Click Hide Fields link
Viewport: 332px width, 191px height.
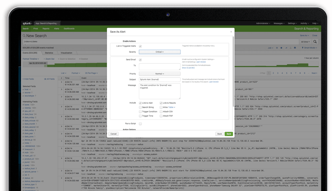[28, 79]
